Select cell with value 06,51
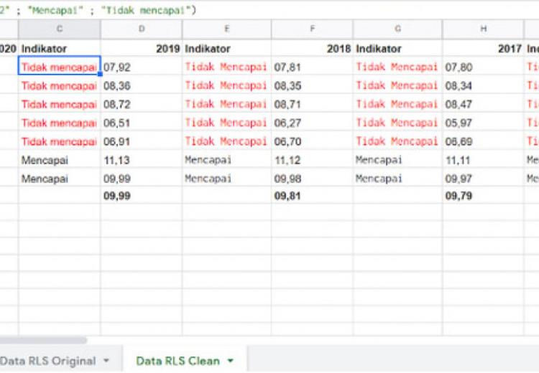This screenshot has height=373, width=539. (x=142, y=123)
